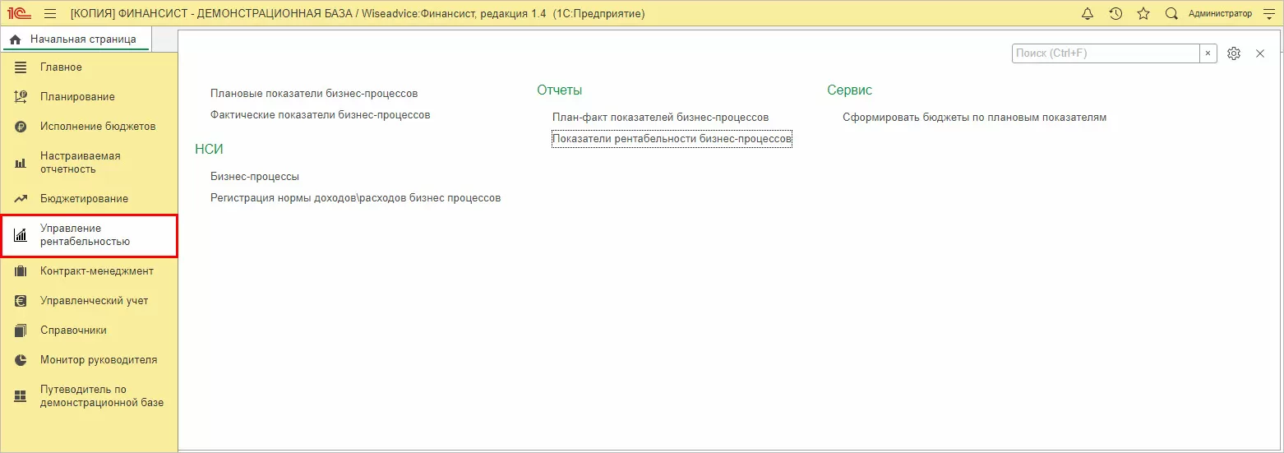Open notifications bell
The height and width of the screenshot is (453, 1284).
[1088, 13]
